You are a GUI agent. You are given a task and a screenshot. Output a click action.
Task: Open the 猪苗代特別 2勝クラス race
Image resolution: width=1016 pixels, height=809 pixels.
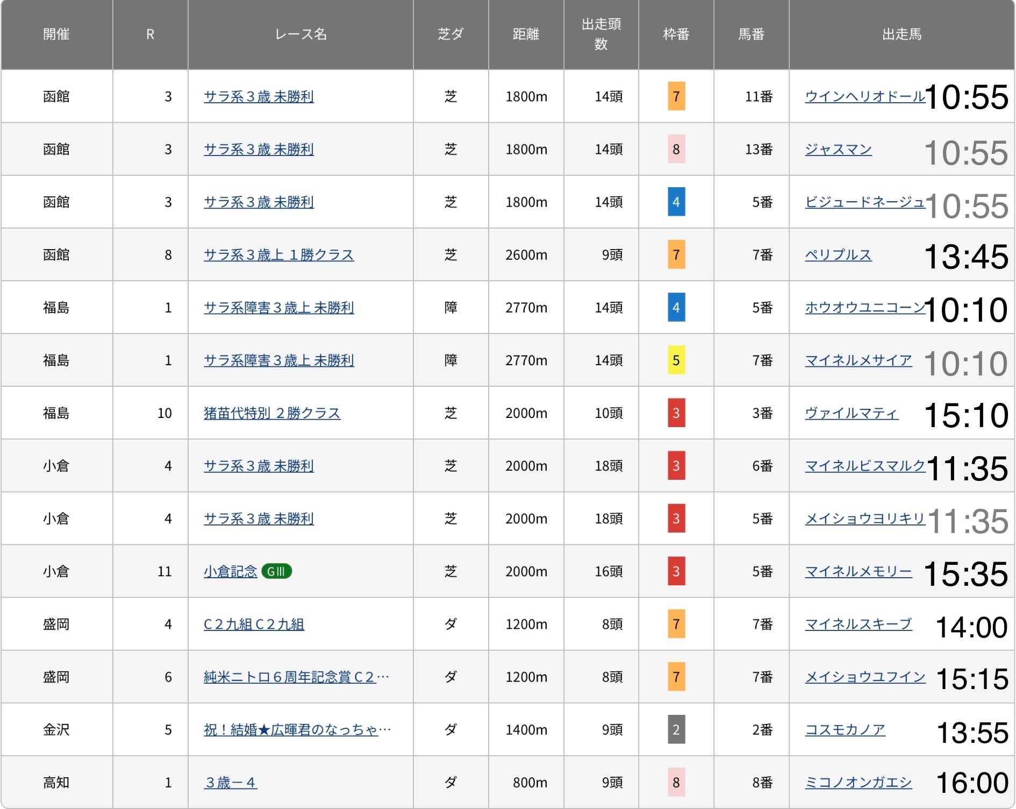tap(272, 413)
